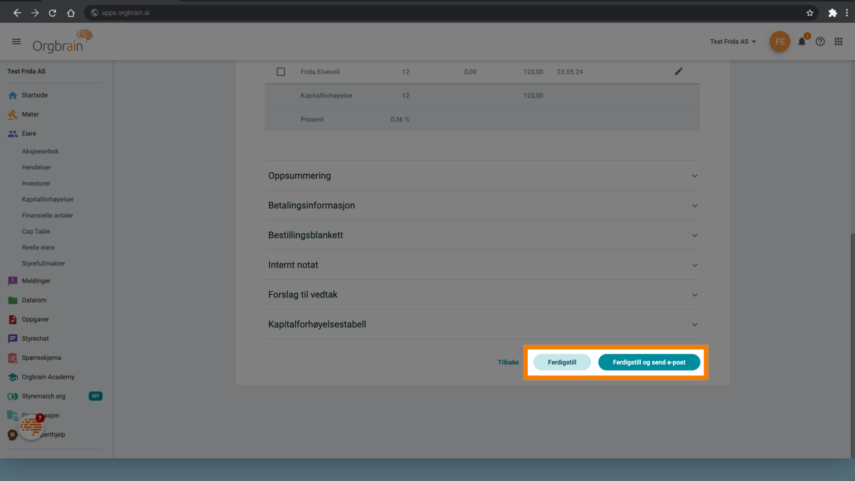Click the Startside home icon
This screenshot has width=855, height=481.
(x=12, y=95)
